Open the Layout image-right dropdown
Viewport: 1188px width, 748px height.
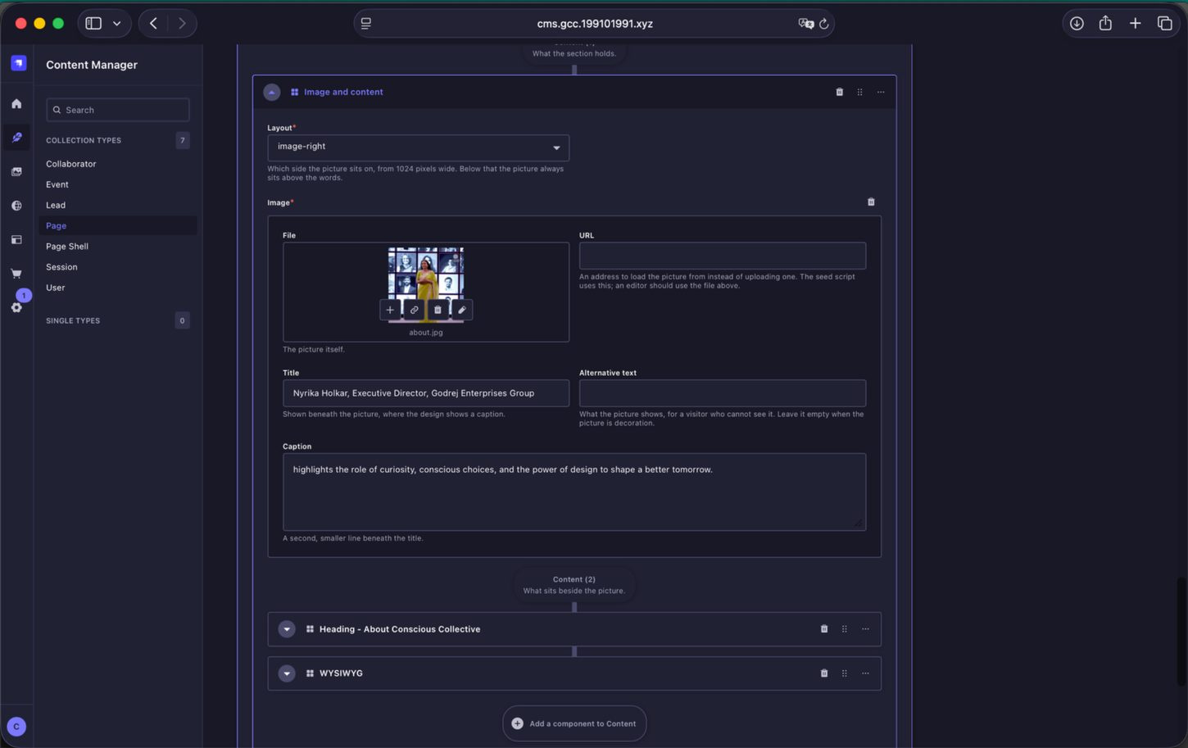pos(418,147)
